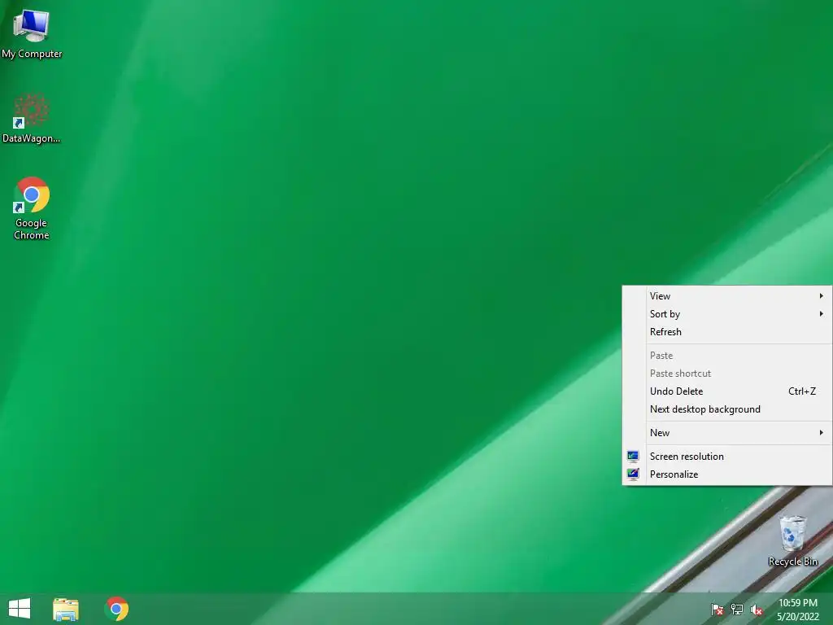
Task: Click the network status tray icon
Action: tap(737, 610)
